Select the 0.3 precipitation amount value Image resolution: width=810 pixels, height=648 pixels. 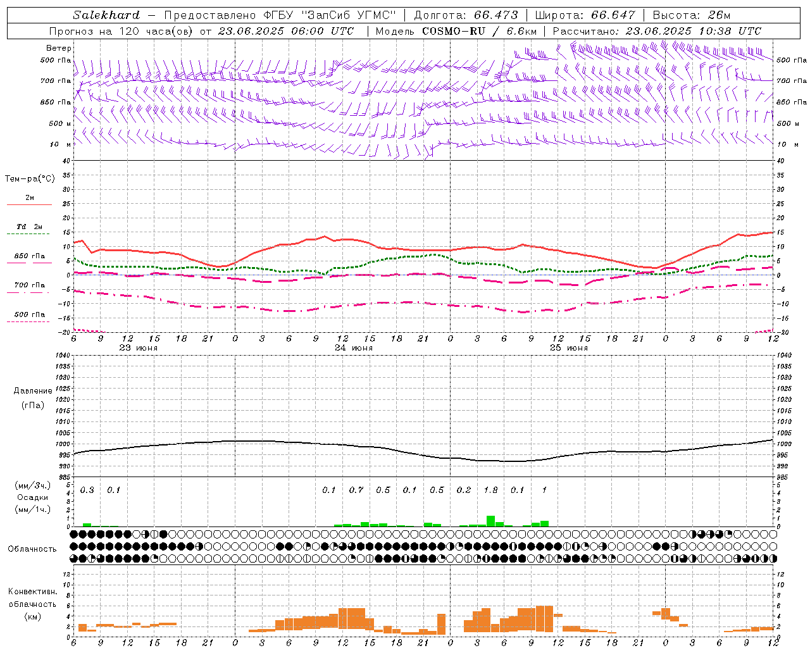pos(87,490)
